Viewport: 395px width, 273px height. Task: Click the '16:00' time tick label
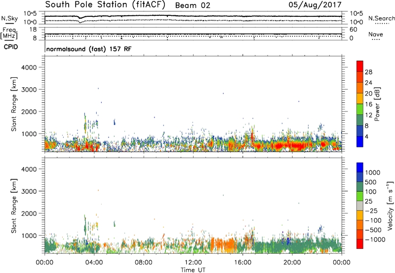pyautogui.click(x=242, y=263)
